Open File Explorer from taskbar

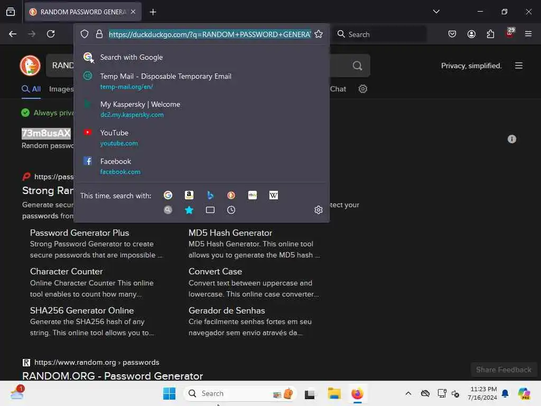coord(334,393)
